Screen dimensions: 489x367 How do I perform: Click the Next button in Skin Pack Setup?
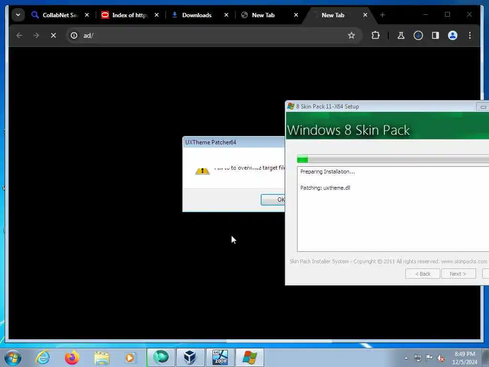458,274
